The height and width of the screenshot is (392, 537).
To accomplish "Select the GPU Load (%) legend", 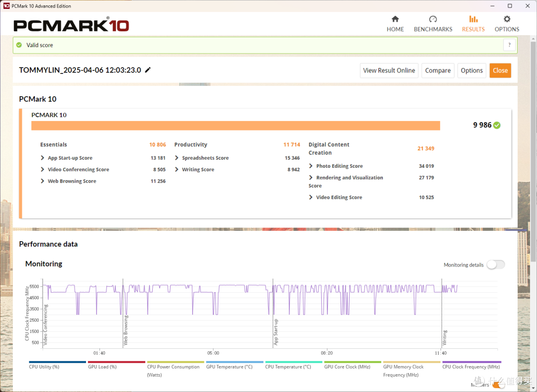I will (116, 365).
